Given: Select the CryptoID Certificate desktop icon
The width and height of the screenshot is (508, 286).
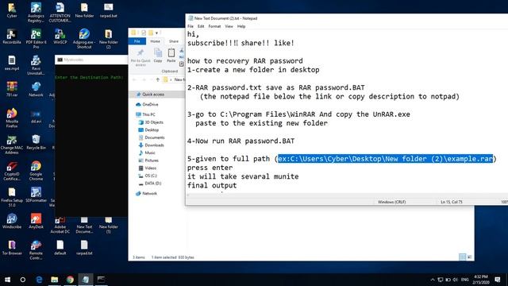Looking at the screenshot, I should pos(12,171).
